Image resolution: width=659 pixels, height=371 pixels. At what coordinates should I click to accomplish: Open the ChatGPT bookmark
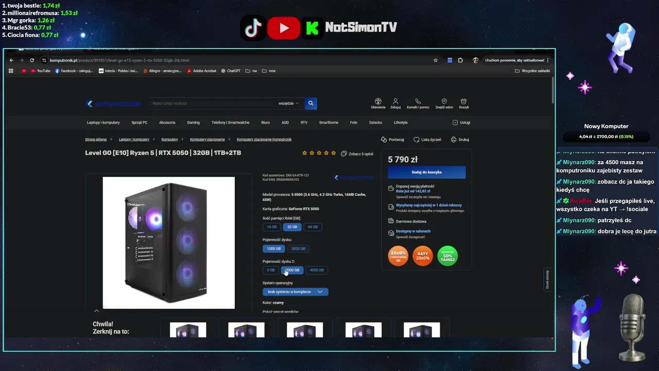tap(231, 71)
